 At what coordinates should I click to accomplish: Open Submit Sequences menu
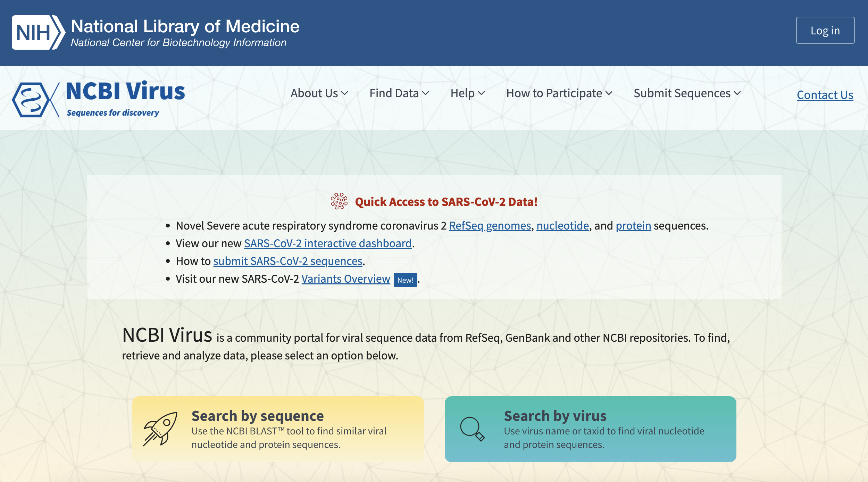687,93
